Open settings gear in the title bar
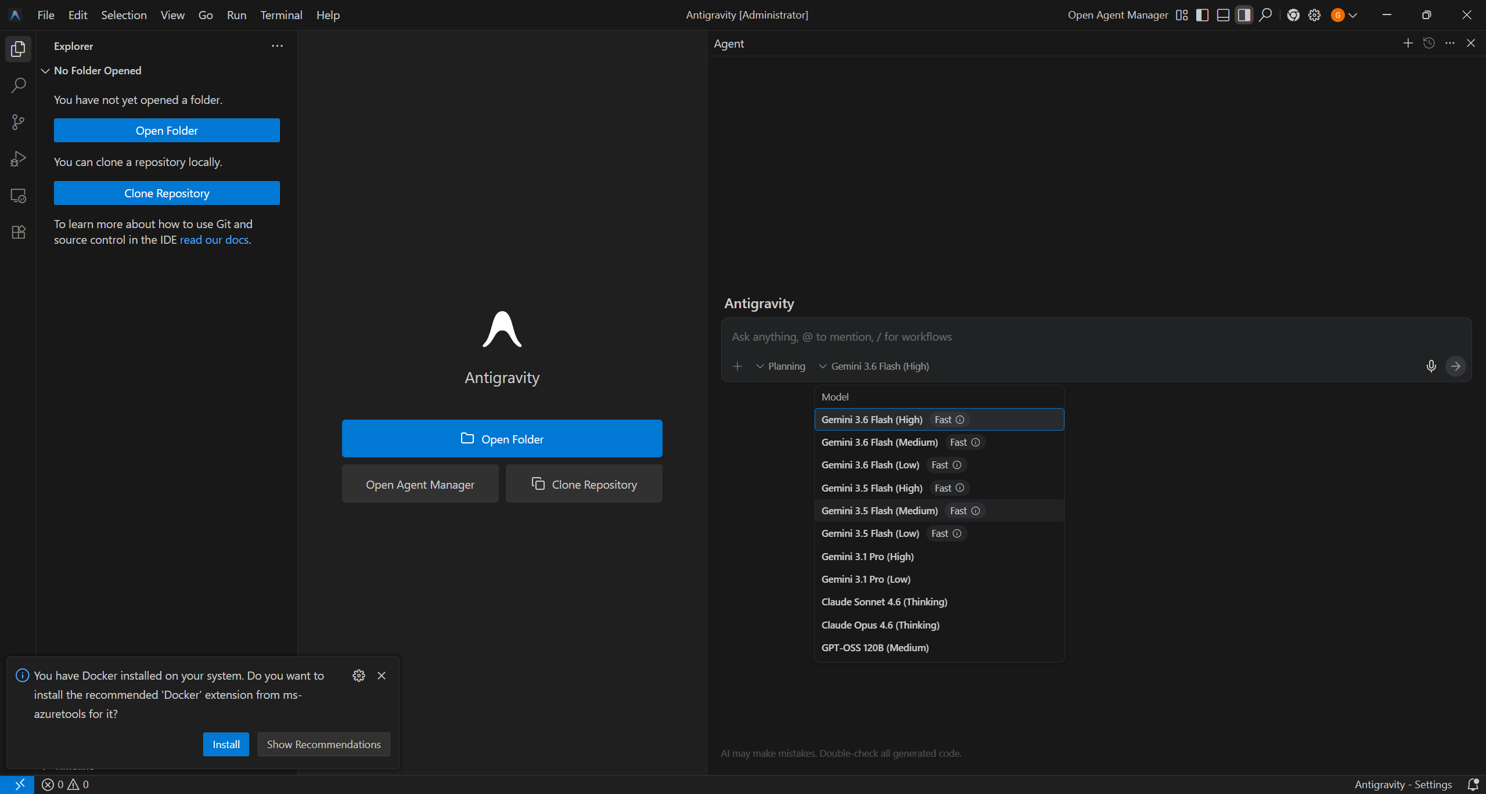The height and width of the screenshot is (794, 1486). pos(1315,15)
